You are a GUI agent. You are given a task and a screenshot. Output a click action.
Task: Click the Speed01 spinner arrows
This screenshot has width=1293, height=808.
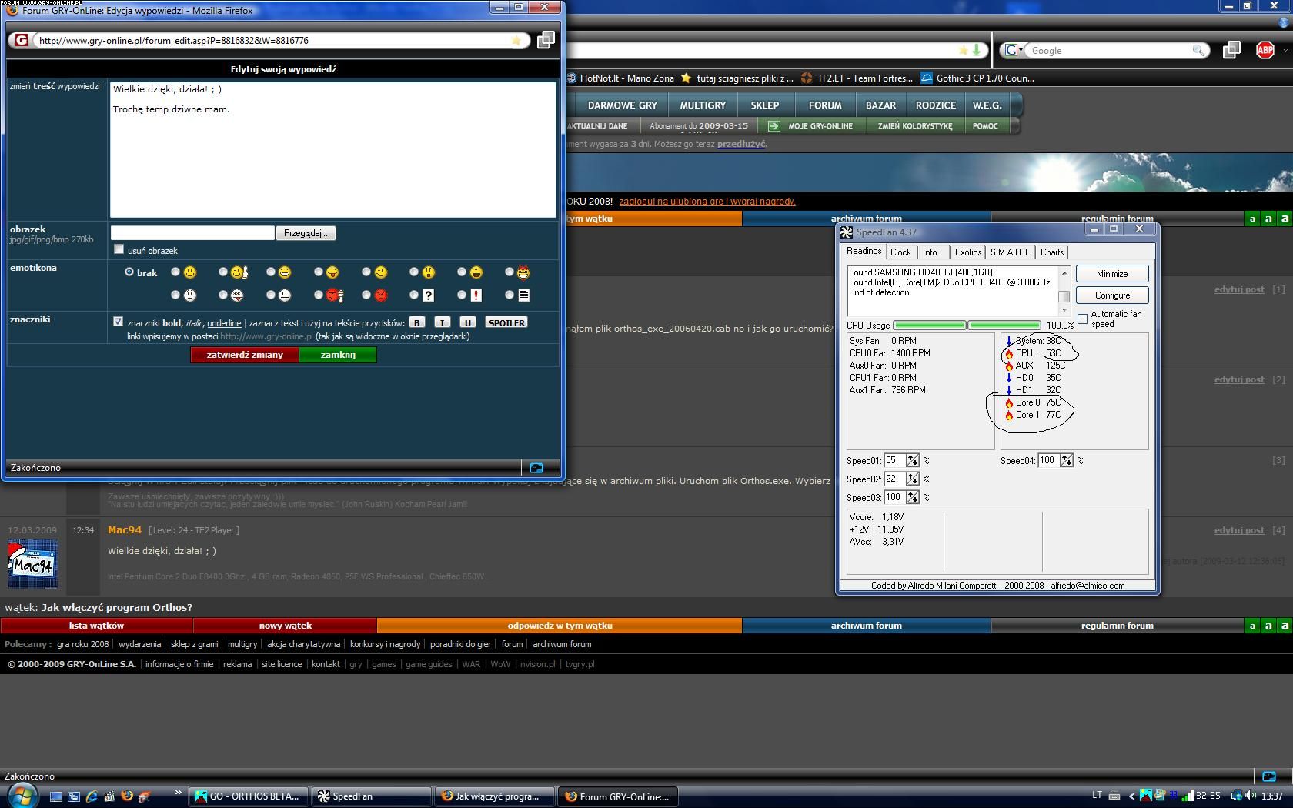coord(912,460)
